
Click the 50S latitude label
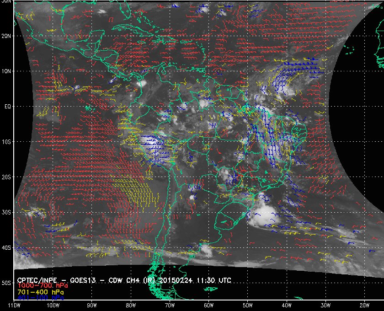click(x=6, y=283)
